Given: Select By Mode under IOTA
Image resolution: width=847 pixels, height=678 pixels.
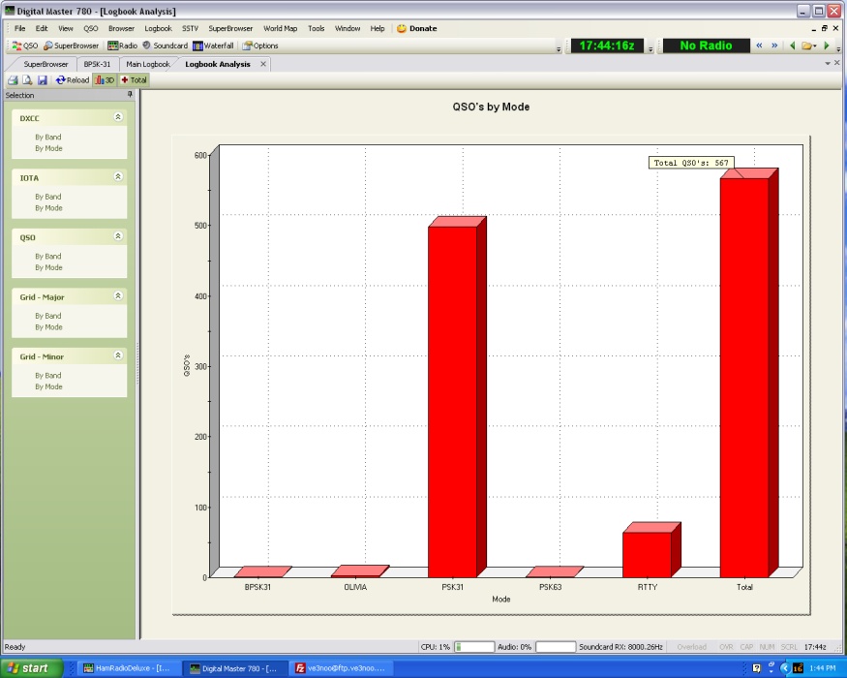Looking at the screenshot, I should pos(48,208).
